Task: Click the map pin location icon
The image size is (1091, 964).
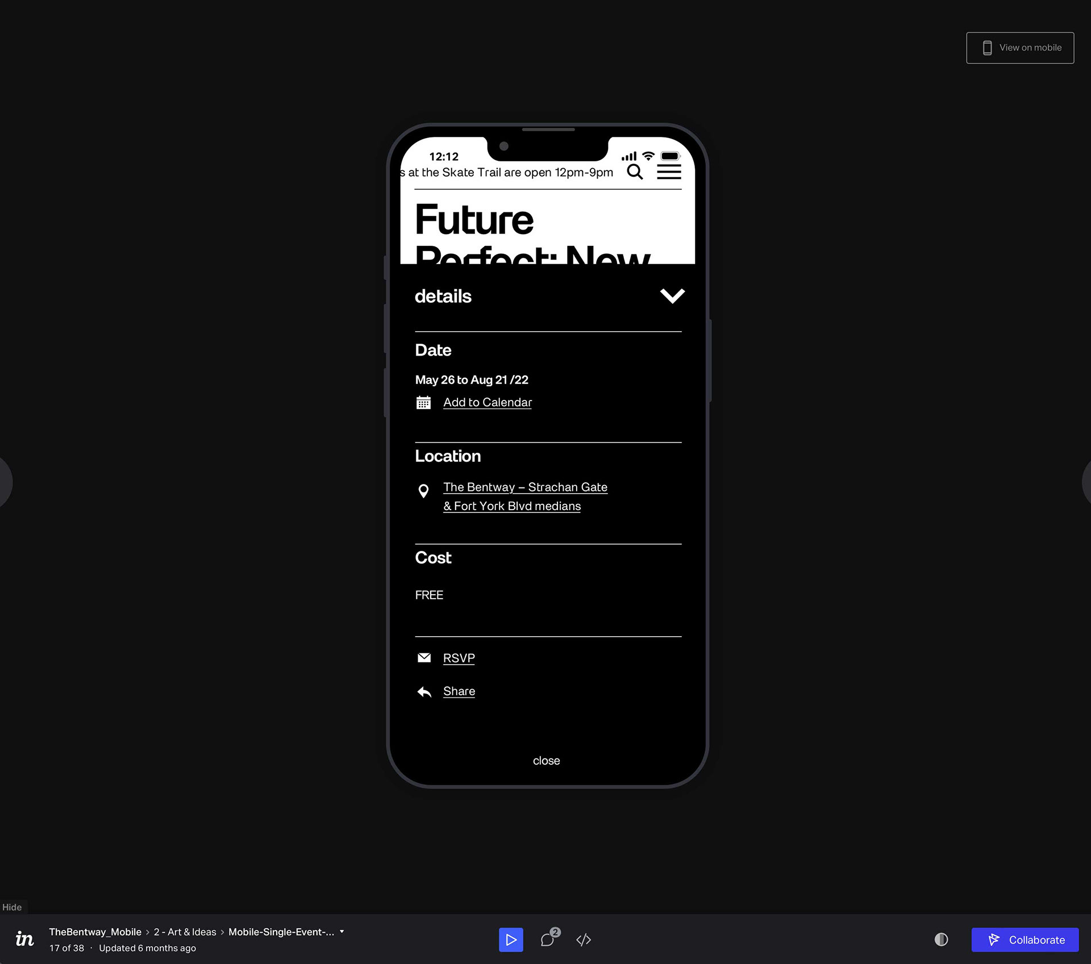Action: [423, 491]
